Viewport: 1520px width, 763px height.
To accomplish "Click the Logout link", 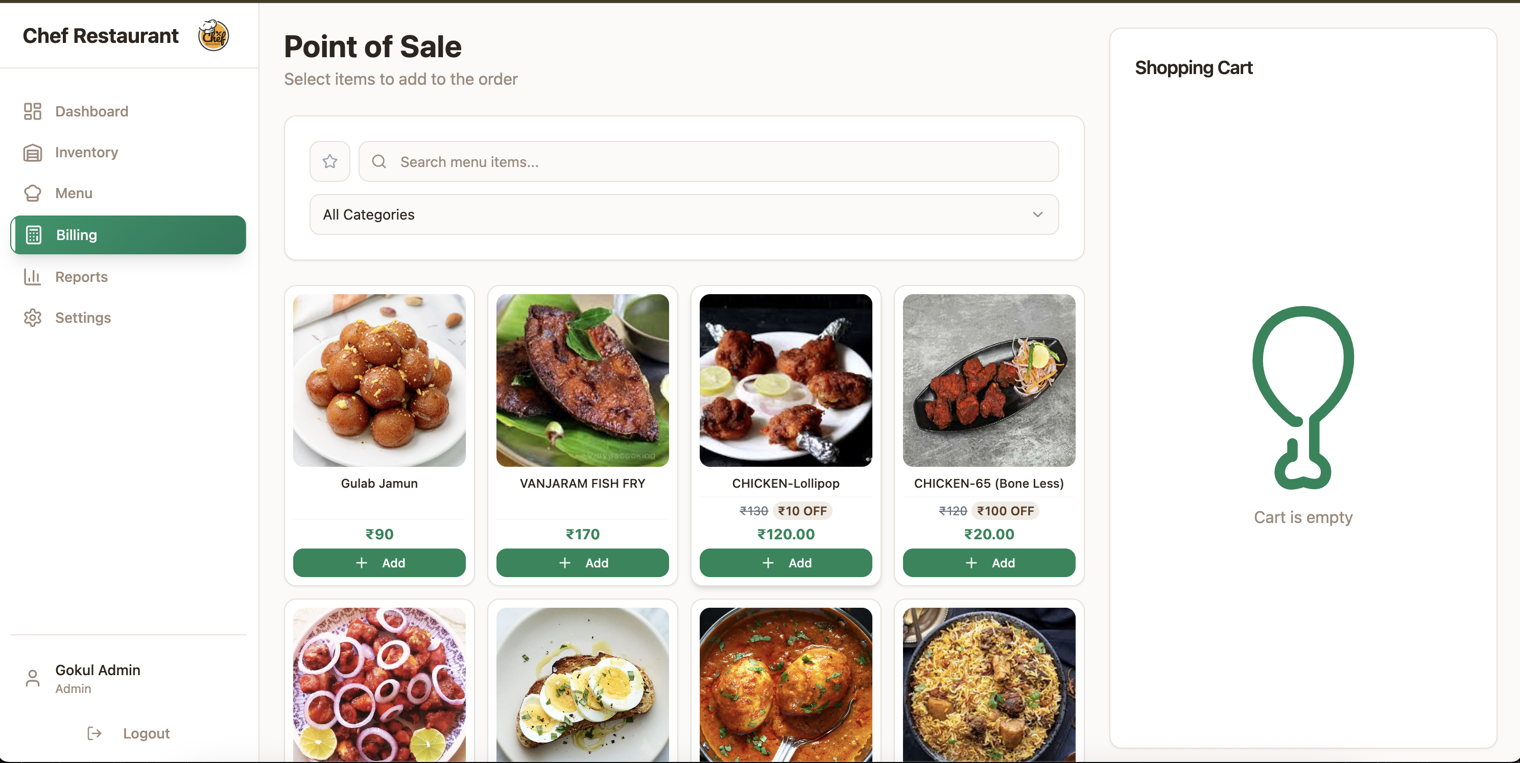I will point(146,733).
